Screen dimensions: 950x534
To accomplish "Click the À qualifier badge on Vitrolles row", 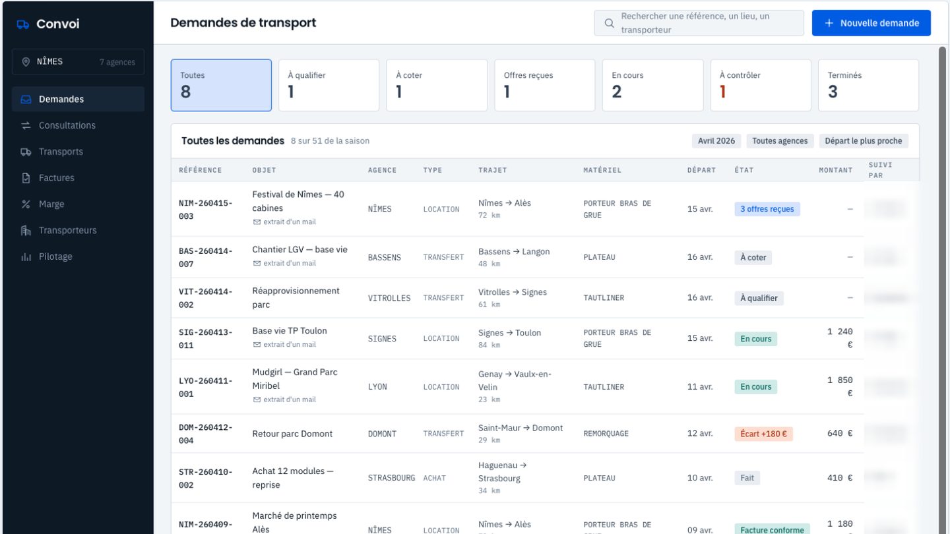I will click(x=759, y=298).
